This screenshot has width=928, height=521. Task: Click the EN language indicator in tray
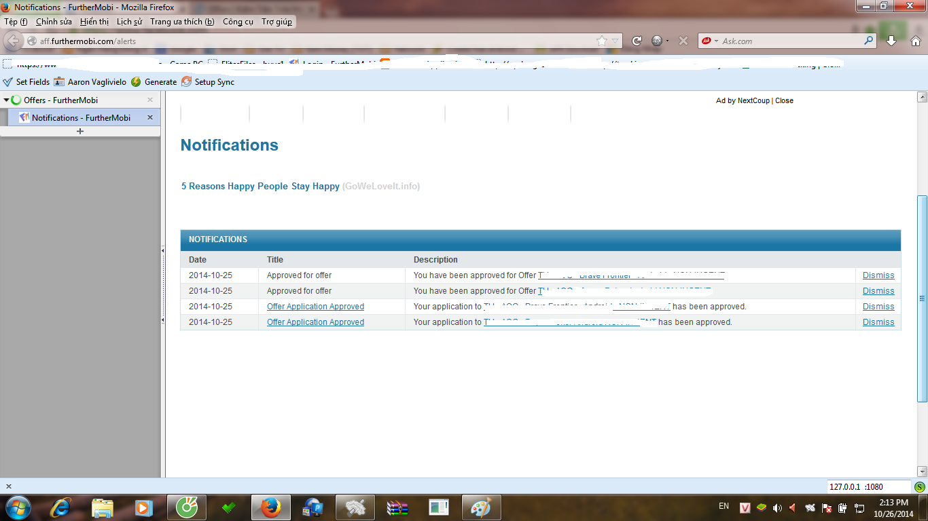coord(724,506)
